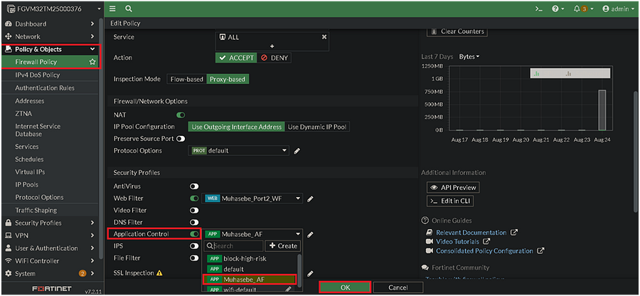Image resolution: width=640 pixels, height=296 pixels.
Task: Toggle Preserve Source Port switch
Action: [181, 139]
